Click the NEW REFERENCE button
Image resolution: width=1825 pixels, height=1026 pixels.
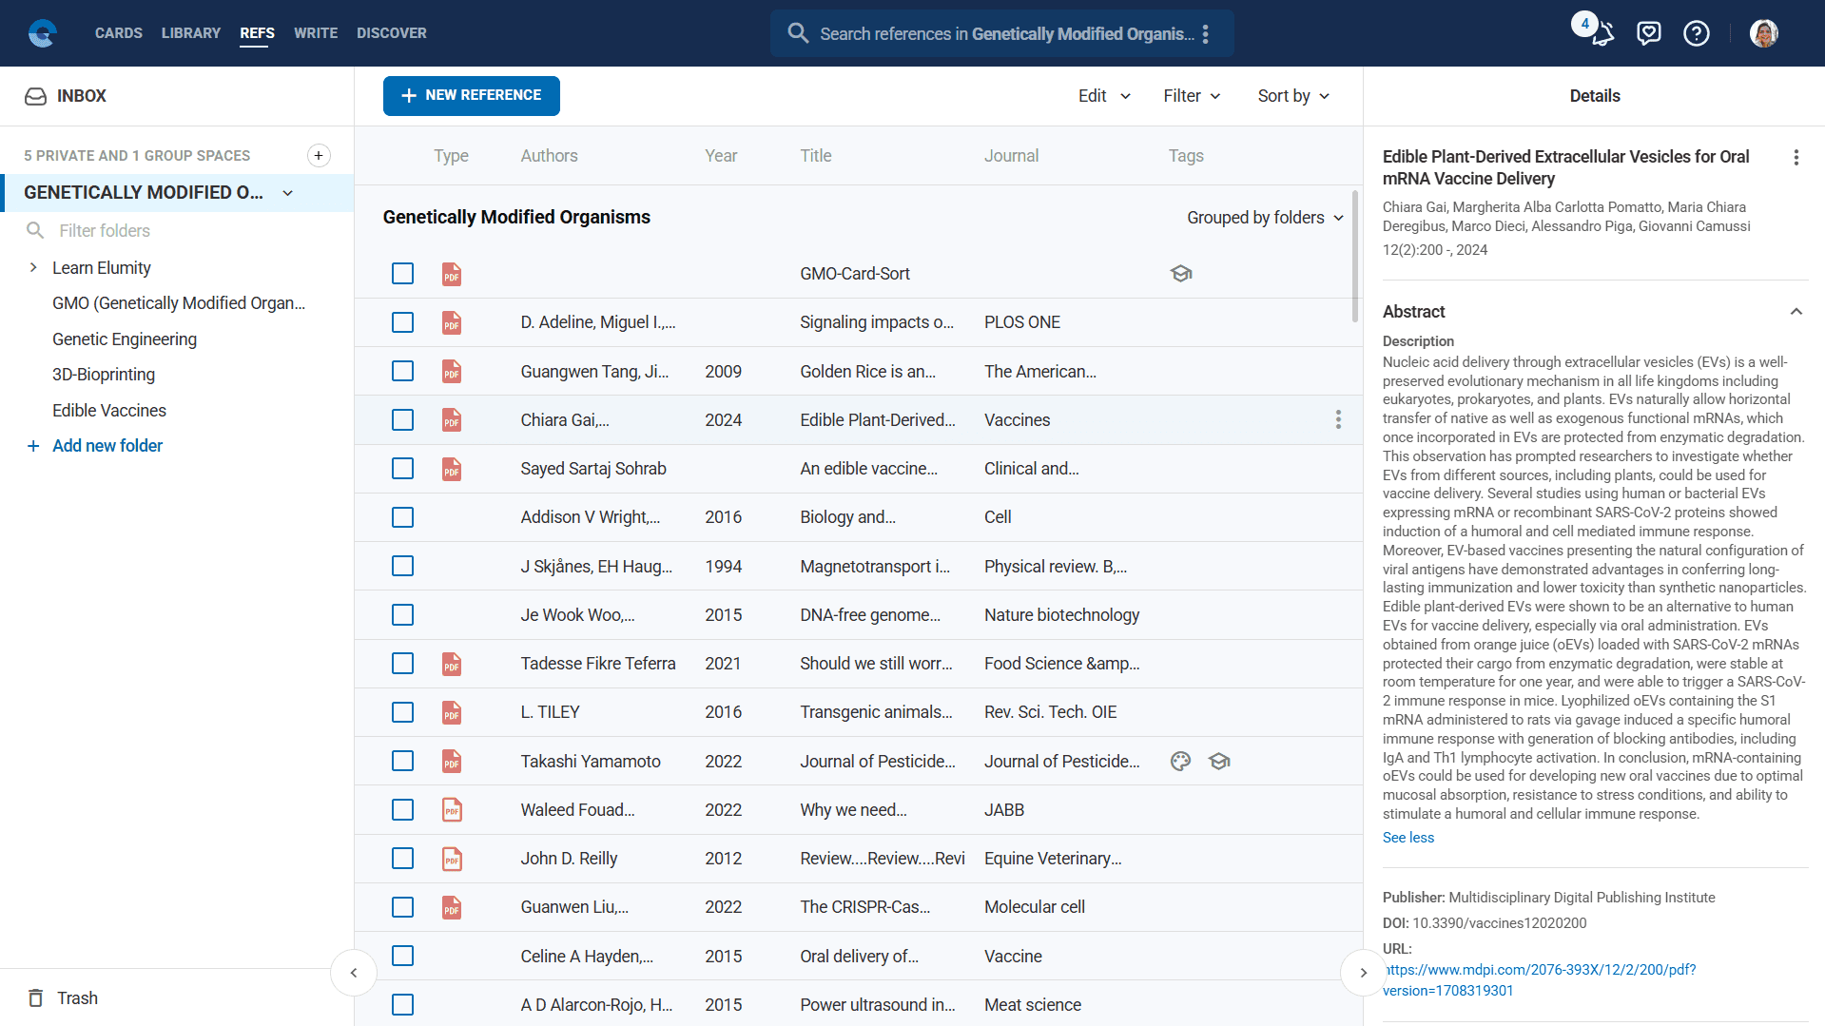pos(471,96)
